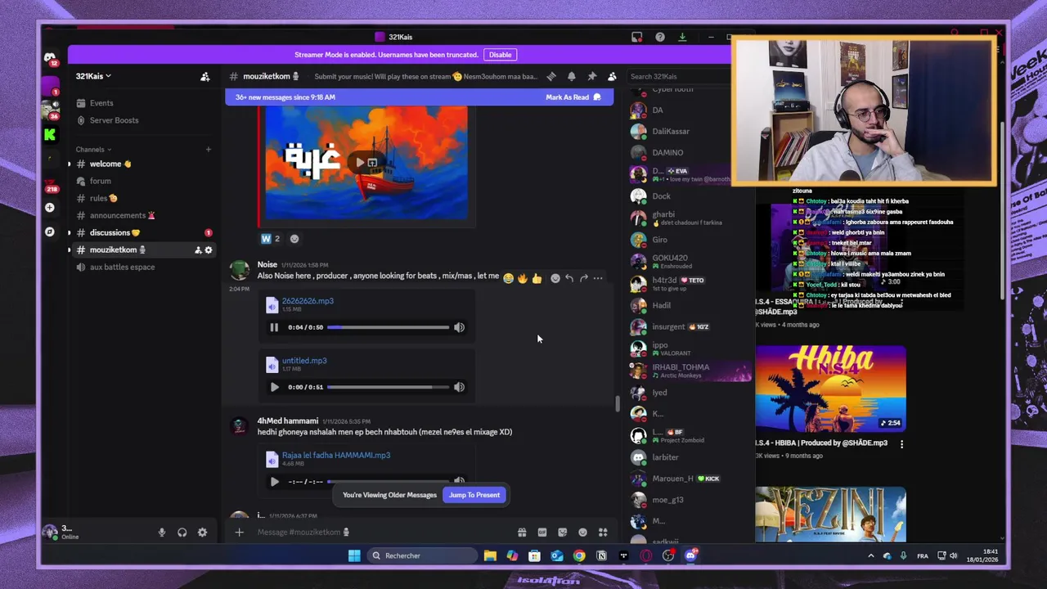React thumbs up to Noise's message
This screenshot has height=589, width=1047.
click(537, 279)
